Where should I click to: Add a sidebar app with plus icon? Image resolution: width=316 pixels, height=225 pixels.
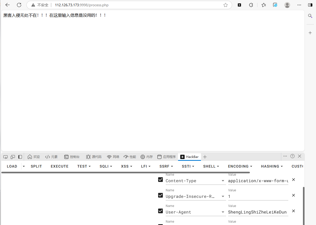[x=310, y=33]
